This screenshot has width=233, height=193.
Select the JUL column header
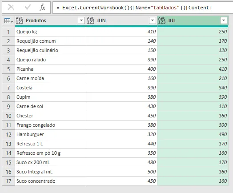pyautogui.click(x=193, y=20)
